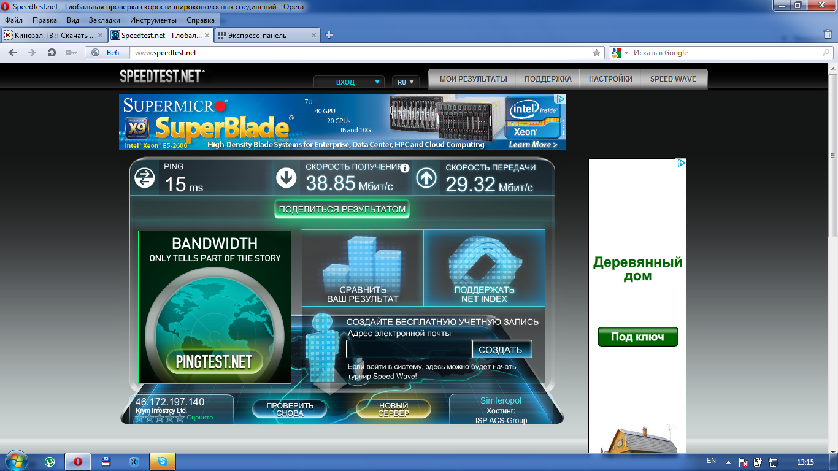
Task: Click Оцените rating link
Action: [200, 418]
